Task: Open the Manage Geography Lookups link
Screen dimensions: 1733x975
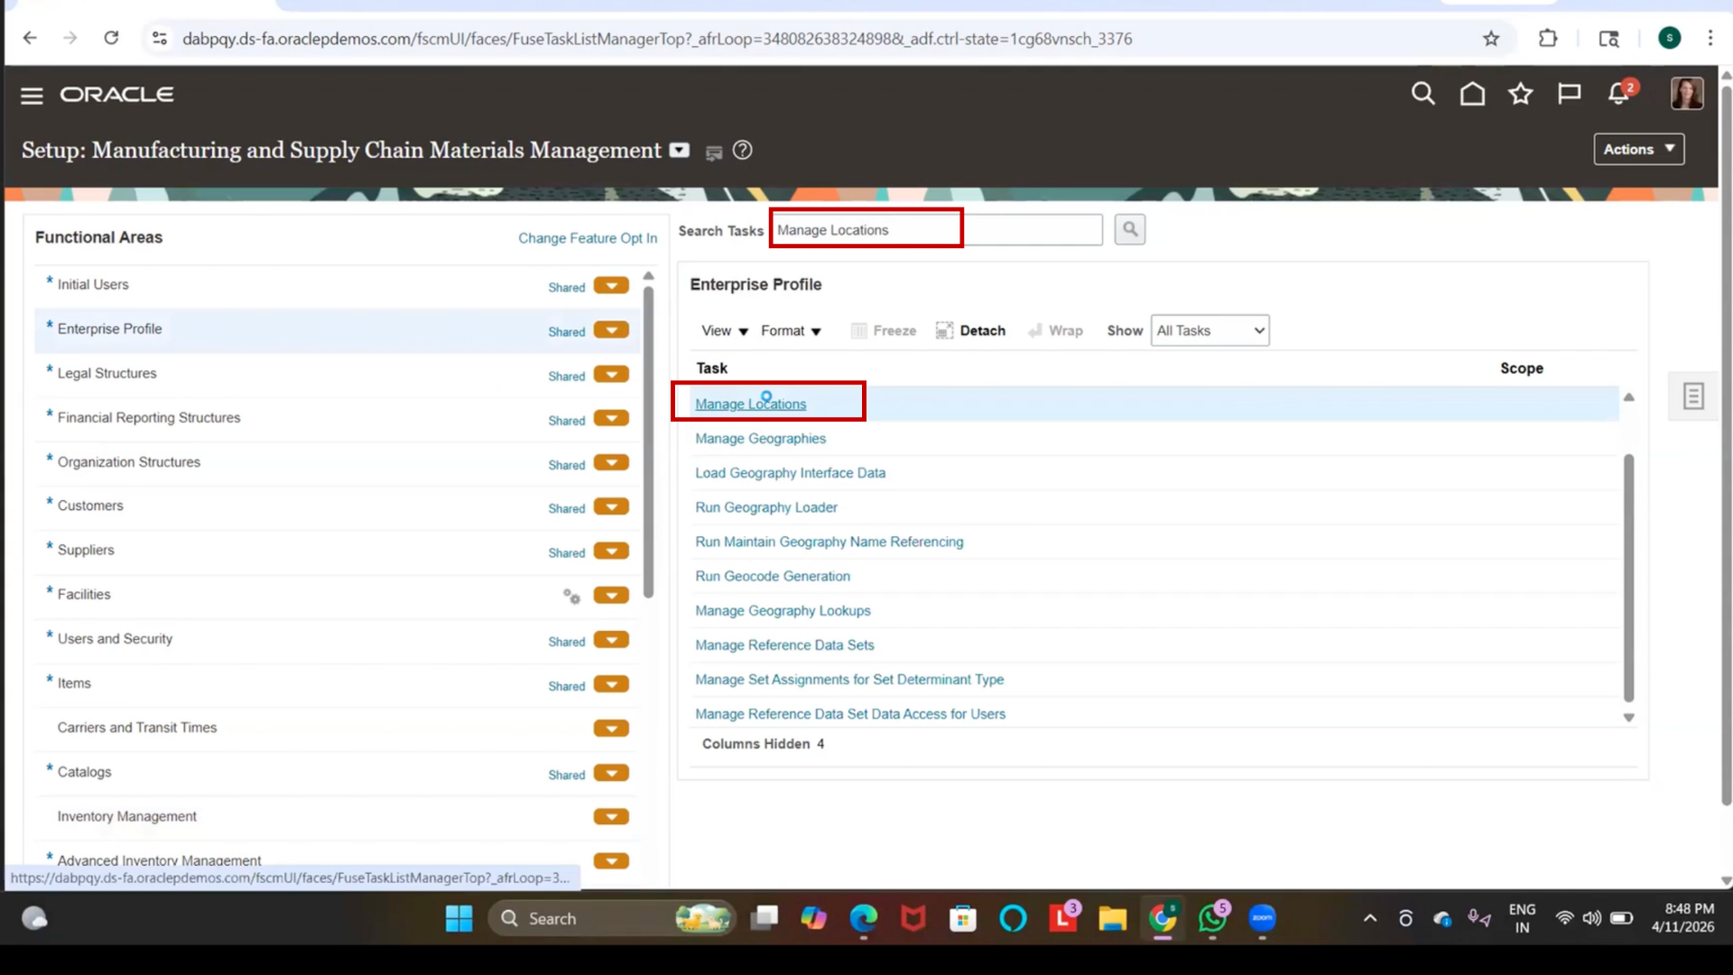Action: pos(783,611)
